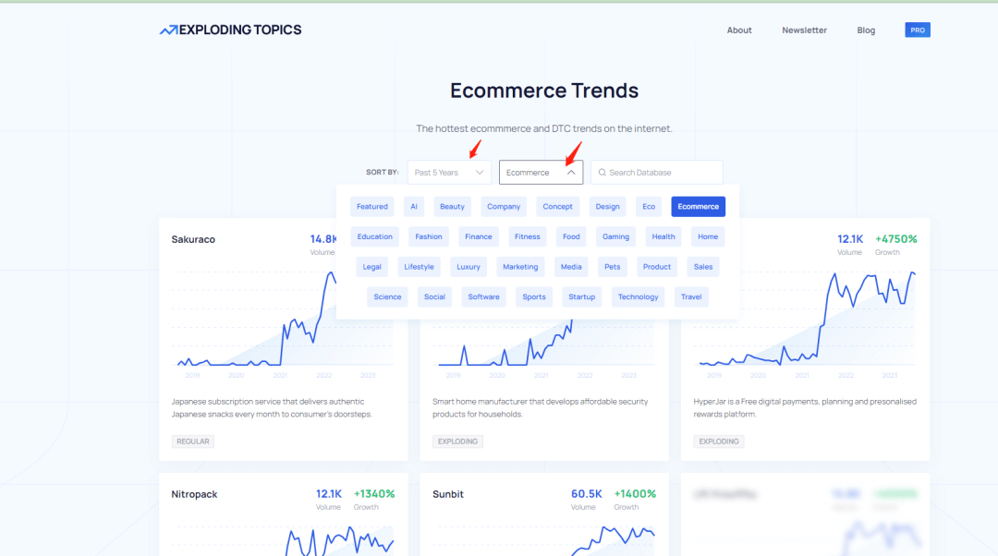Open the PRO badge button
This screenshot has width=998, height=556.
[917, 30]
